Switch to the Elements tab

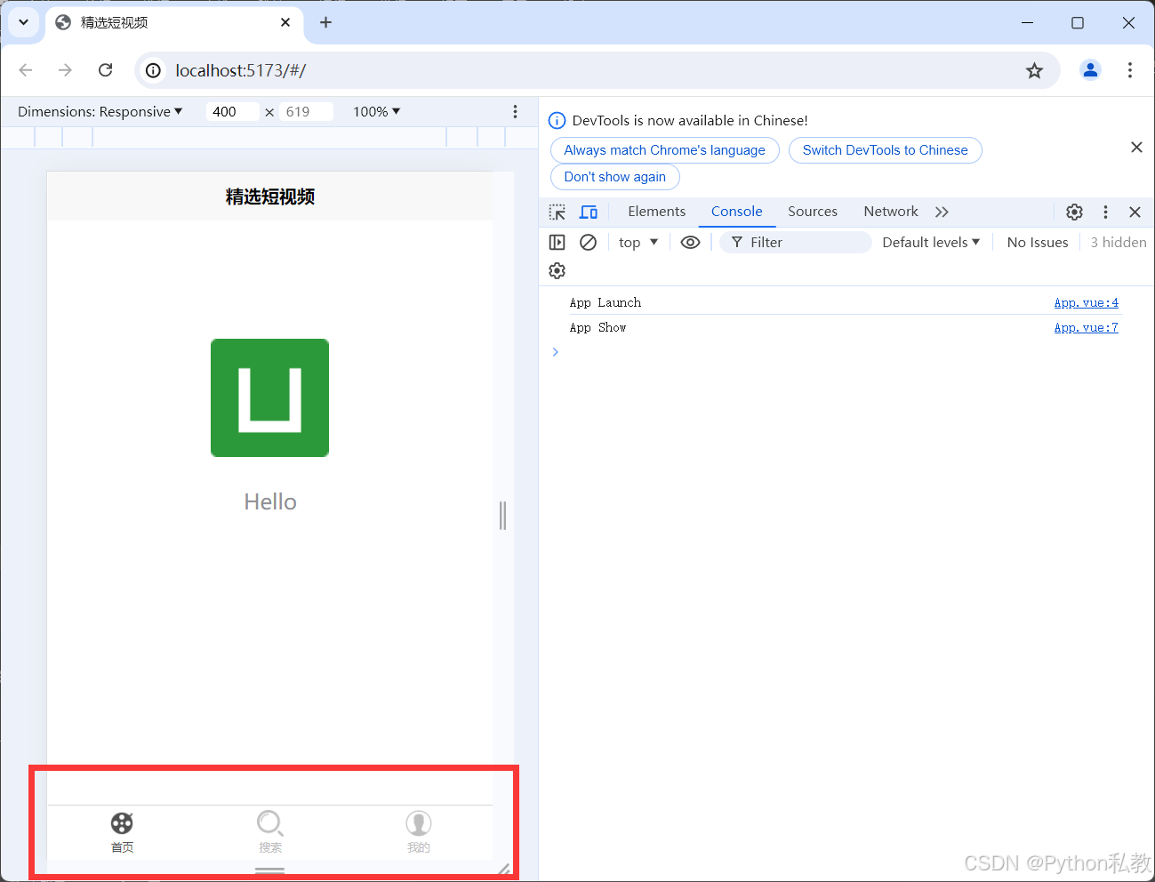pyautogui.click(x=657, y=212)
